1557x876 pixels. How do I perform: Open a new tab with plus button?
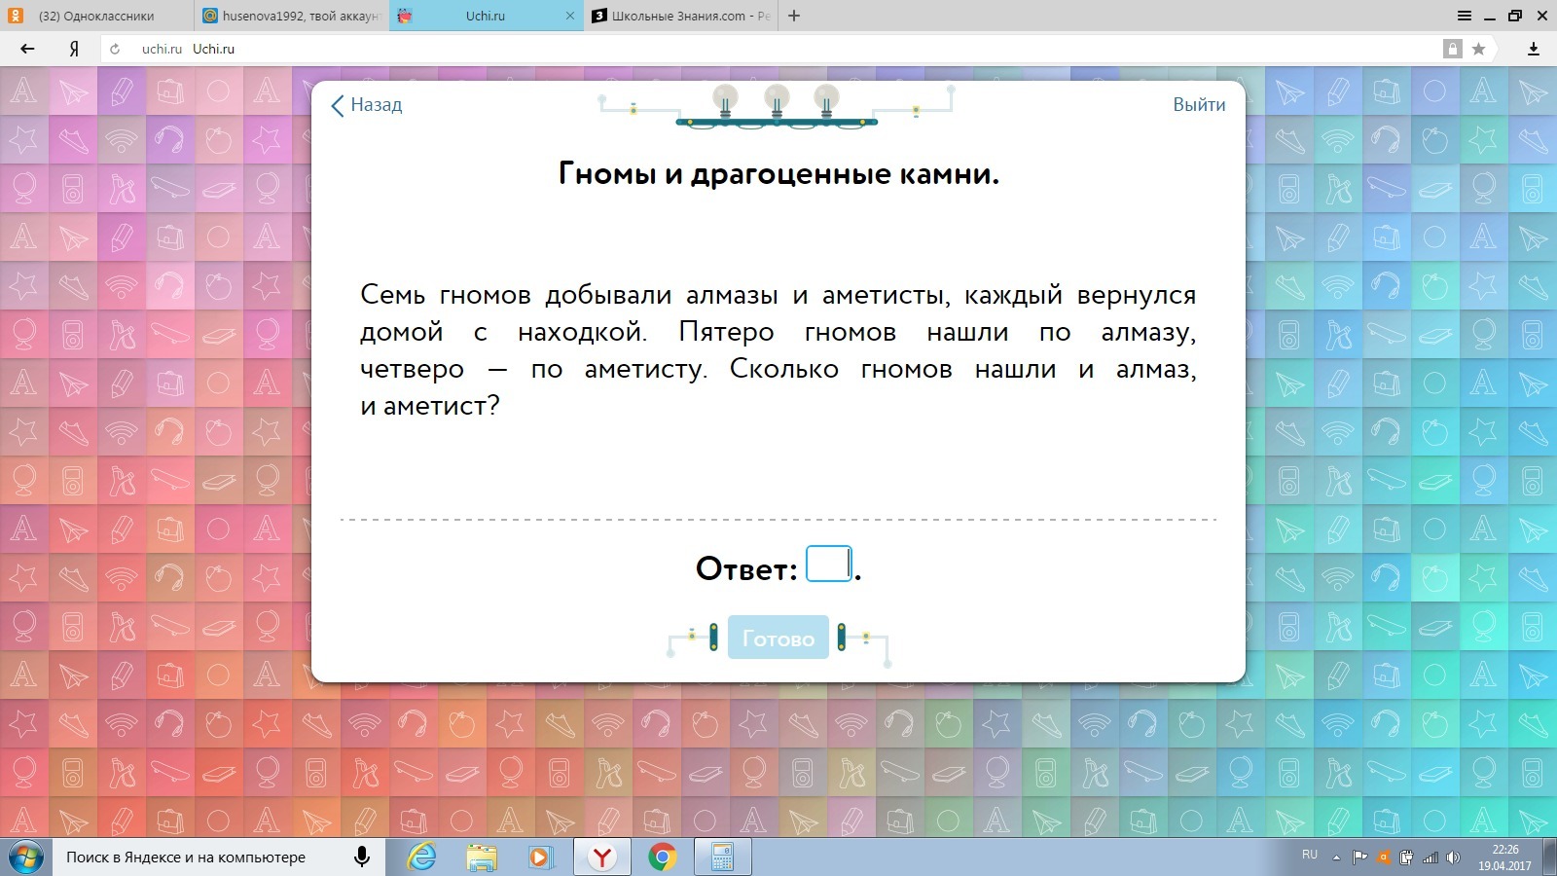point(794,16)
